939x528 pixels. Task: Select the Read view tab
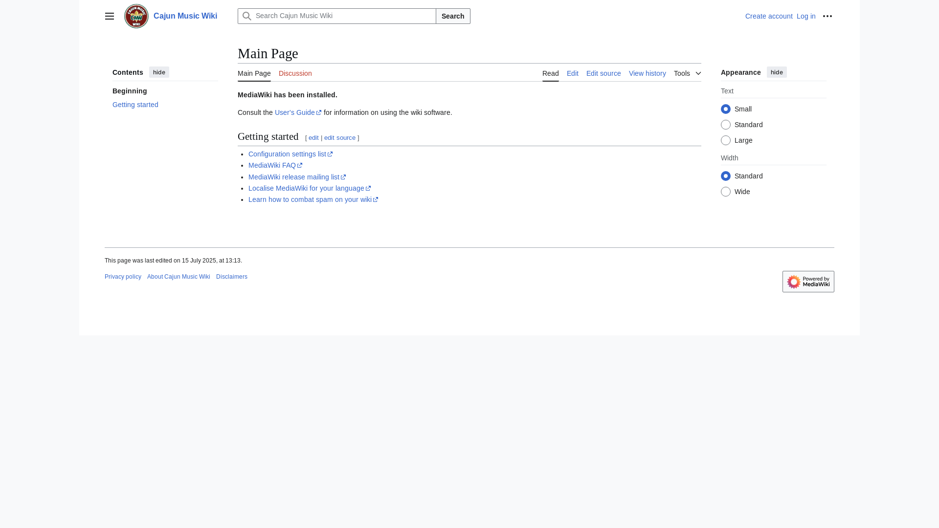tap(550, 73)
